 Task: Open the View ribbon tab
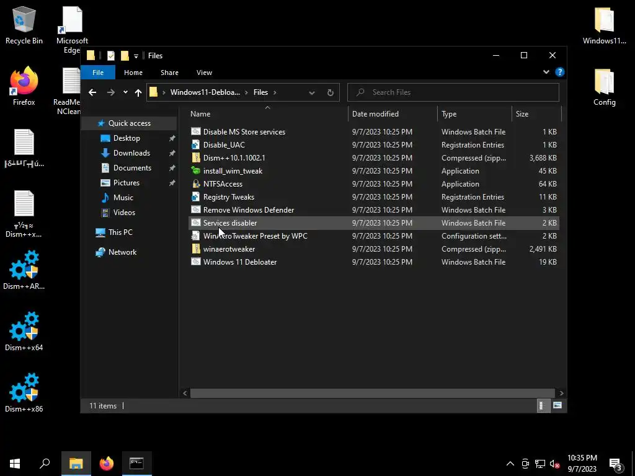[x=204, y=73]
